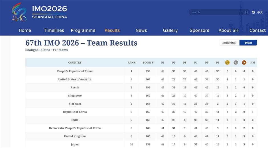268x148 pixels.
Task: Click the bronze medal column icon
Action: point(244,63)
